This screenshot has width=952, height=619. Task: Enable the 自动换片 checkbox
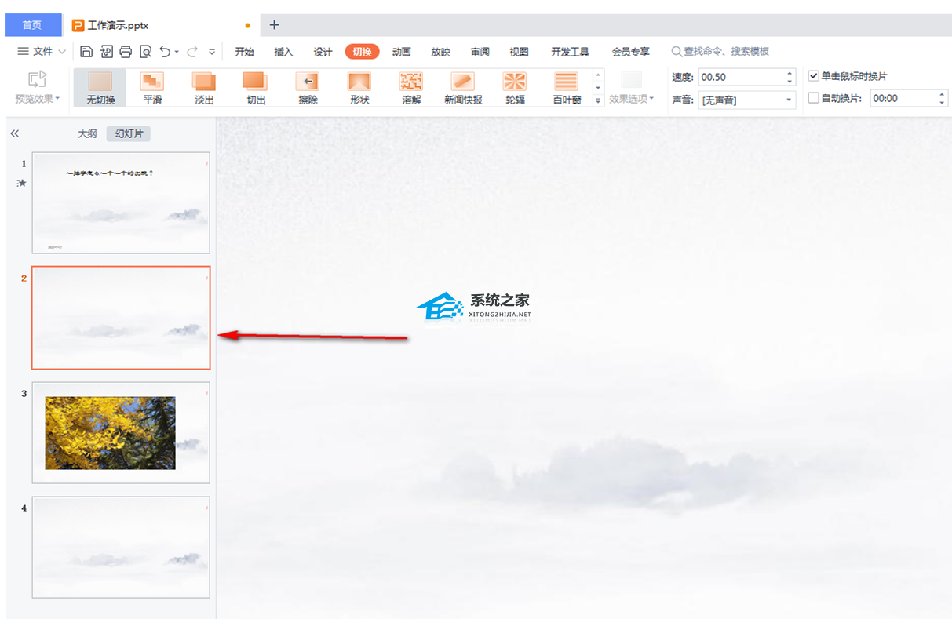(813, 98)
